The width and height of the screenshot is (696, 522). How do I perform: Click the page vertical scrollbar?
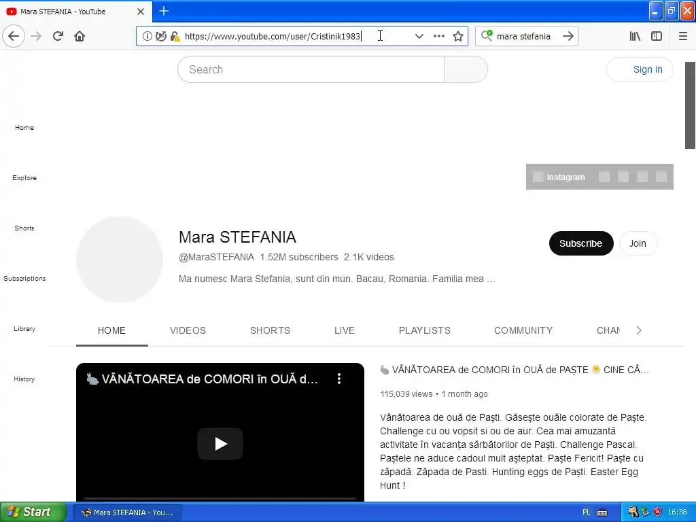[691, 105]
